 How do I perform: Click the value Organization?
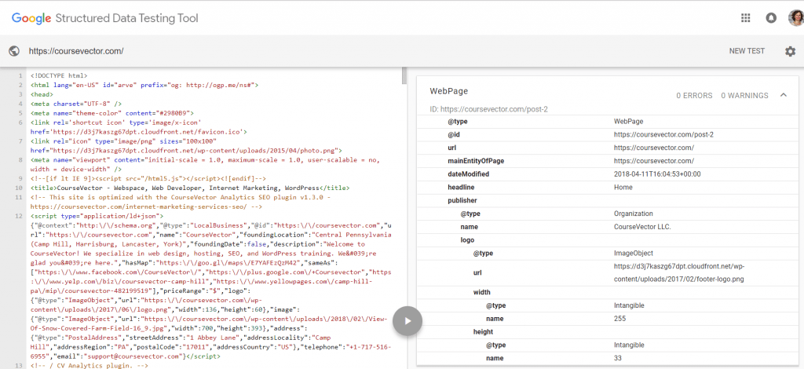tap(634, 214)
